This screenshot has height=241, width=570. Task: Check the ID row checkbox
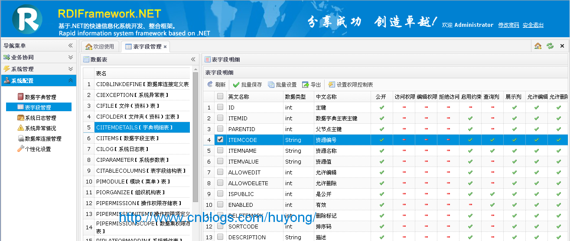pyautogui.click(x=220, y=107)
